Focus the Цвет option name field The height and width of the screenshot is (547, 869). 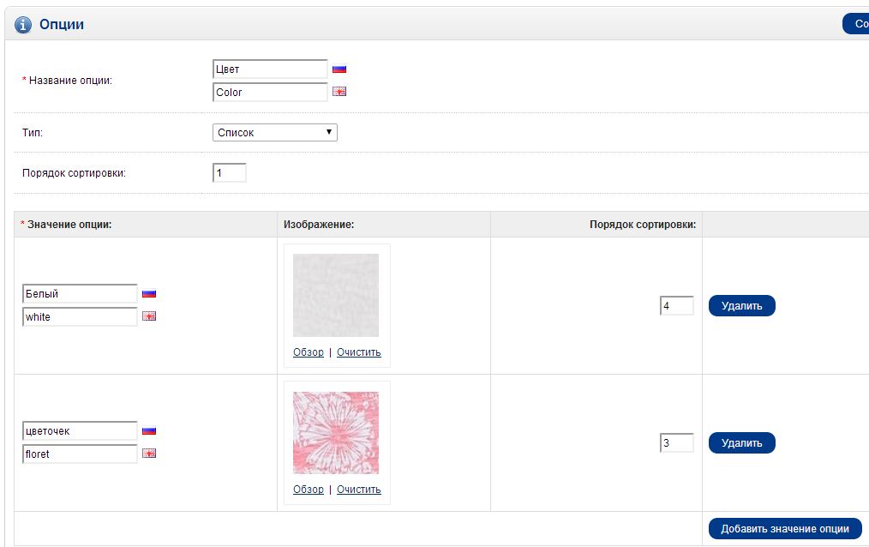(270, 69)
